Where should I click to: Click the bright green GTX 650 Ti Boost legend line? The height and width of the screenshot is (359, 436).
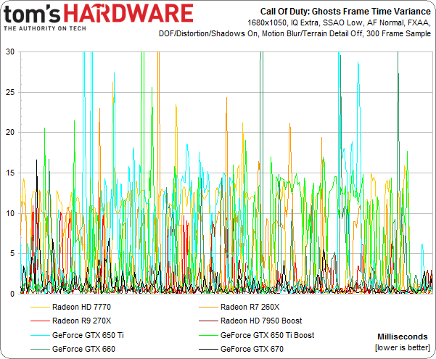pos(208,335)
